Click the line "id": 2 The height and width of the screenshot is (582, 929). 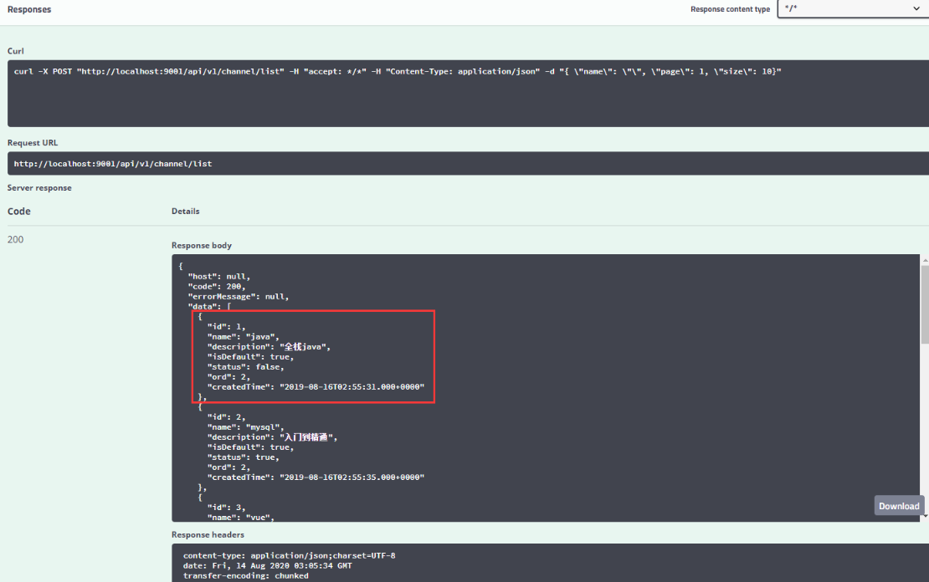click(x=226, y=417)
